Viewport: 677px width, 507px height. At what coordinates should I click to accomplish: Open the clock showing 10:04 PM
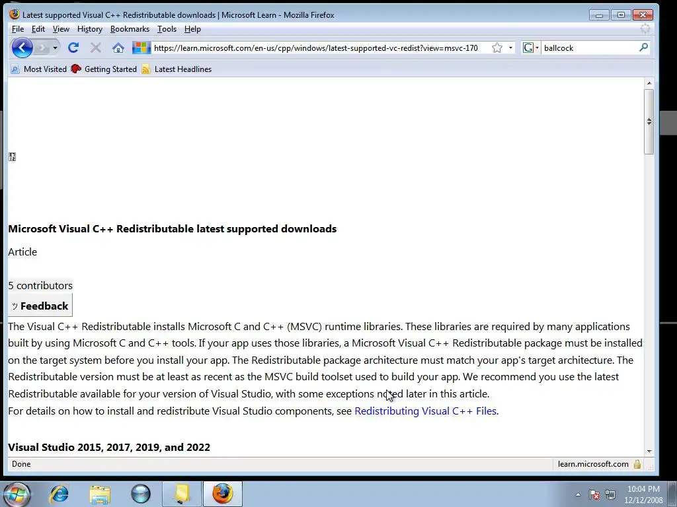click(x=643, y=494)
